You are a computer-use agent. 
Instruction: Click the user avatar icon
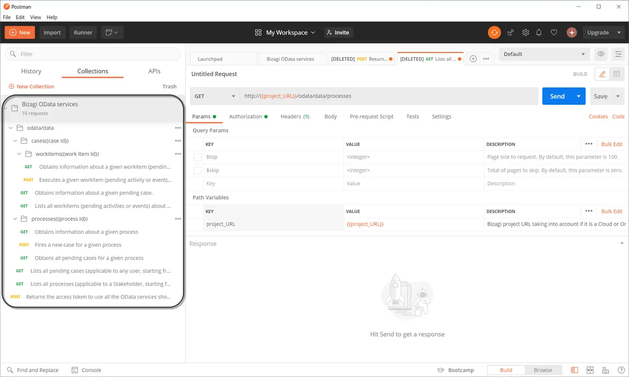pyautogui.click(x=571, y=33)
